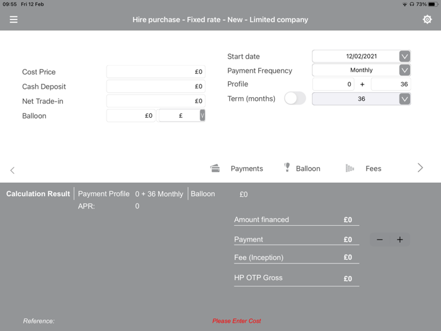This screenshot has width=441, height=331.
Task: Switch to the Fees tab
Action: point(373,168)
